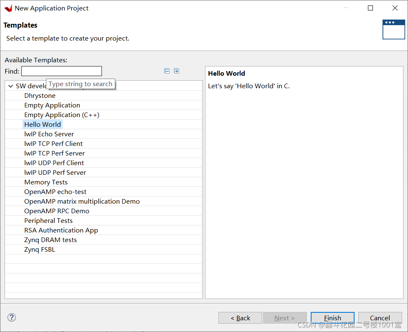Pick the lwIP Echo Server template
408x332 pixels.
tap(49, 134)
